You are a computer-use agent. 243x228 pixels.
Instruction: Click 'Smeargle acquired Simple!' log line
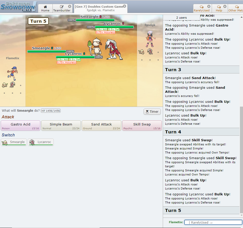point(184,148)
